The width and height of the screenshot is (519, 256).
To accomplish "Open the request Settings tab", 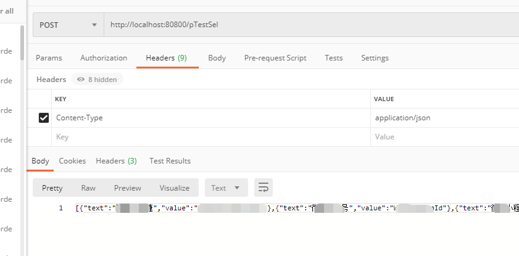I will pos(375,58).
